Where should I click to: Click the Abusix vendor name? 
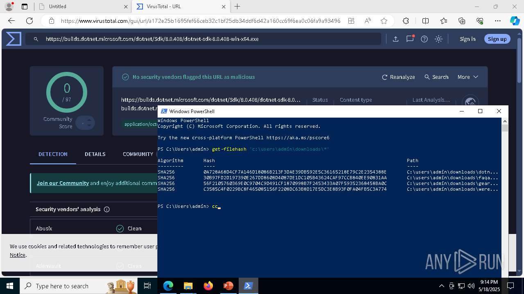click(x=44, y=228)
